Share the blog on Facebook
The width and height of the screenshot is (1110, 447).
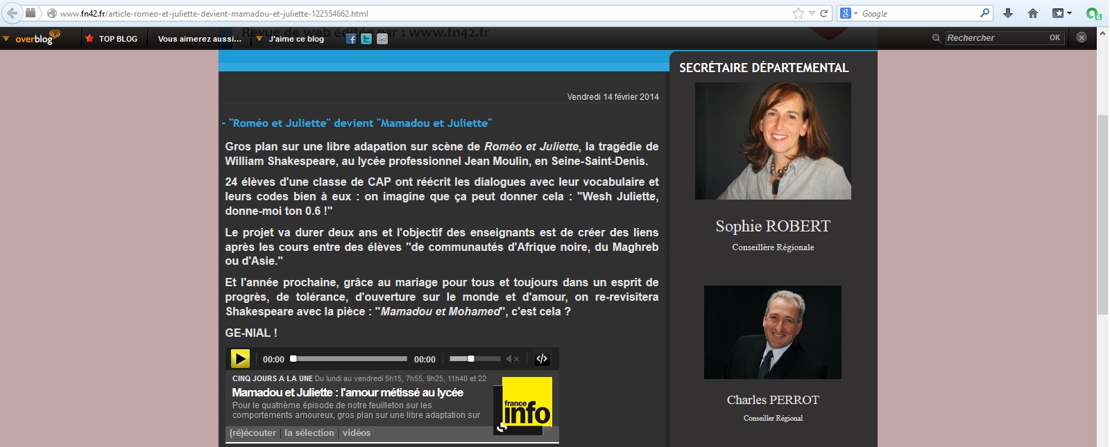pos(351,39)
